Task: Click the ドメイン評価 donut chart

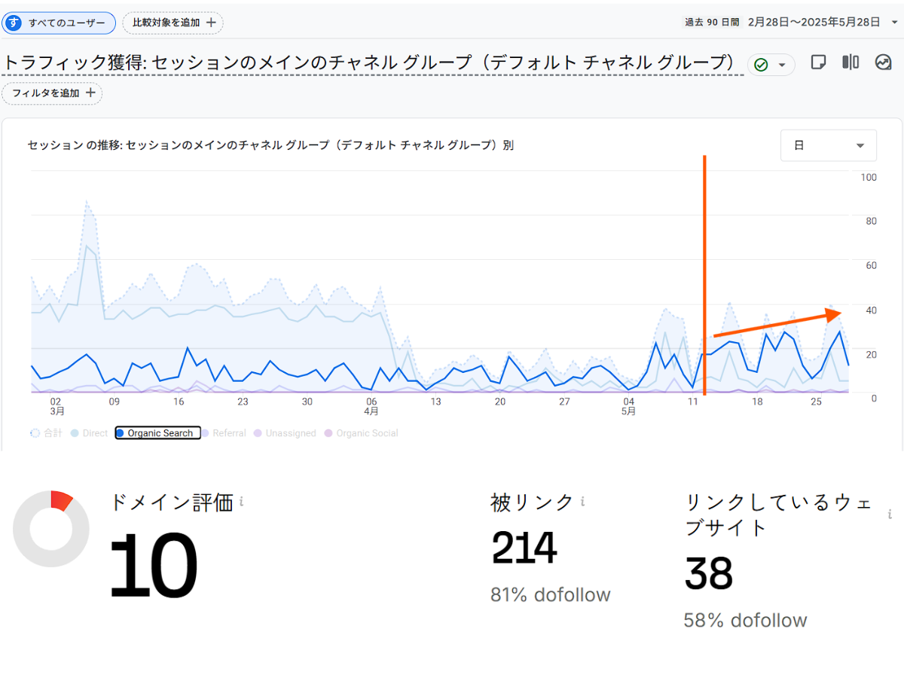Action: (51, 529)
